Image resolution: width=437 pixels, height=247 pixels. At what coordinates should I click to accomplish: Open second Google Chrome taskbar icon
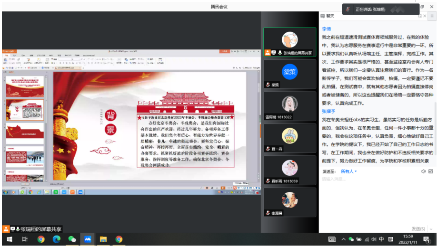click(119, 239)
